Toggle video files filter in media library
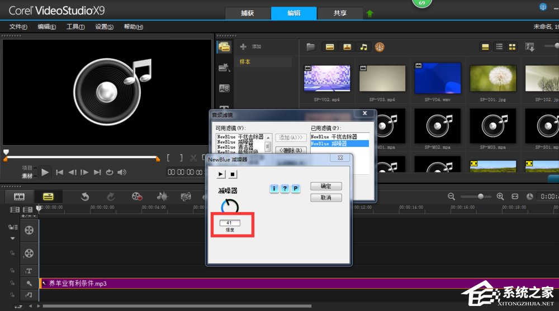Screen dimensions: 559x311 click(x=330, y=47)
